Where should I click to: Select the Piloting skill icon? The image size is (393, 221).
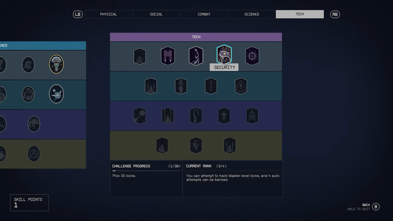pos(196,55)
